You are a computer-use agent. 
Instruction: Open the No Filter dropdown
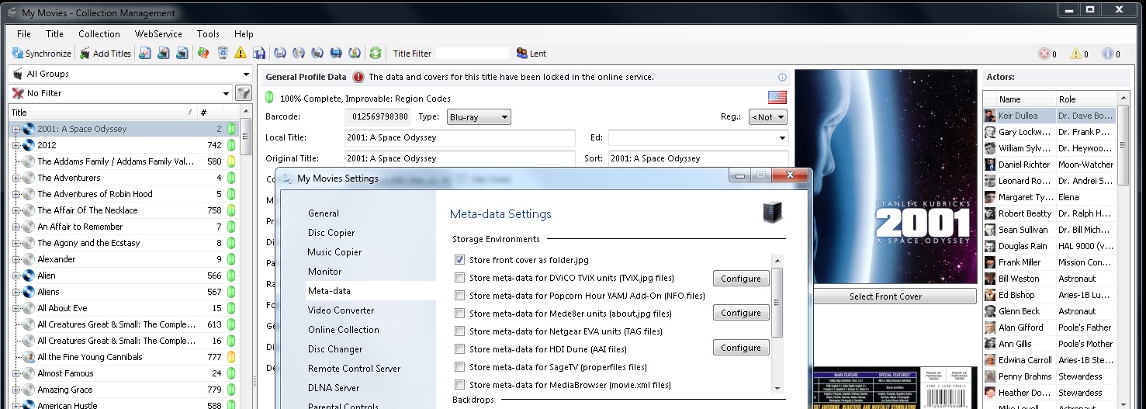pos(226,93)
